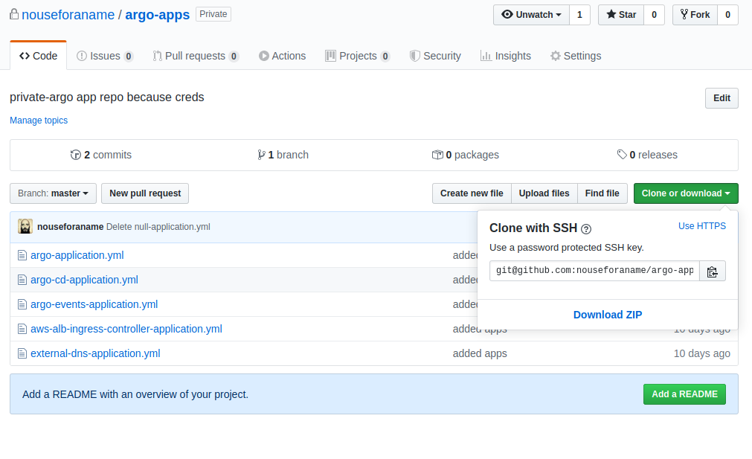Image resolution: width=752 pixels, height=459 pixels.
Task: Click the clipboard copy icon for the SSH URL
Action: pyautogui.click(x=712, y=271)
